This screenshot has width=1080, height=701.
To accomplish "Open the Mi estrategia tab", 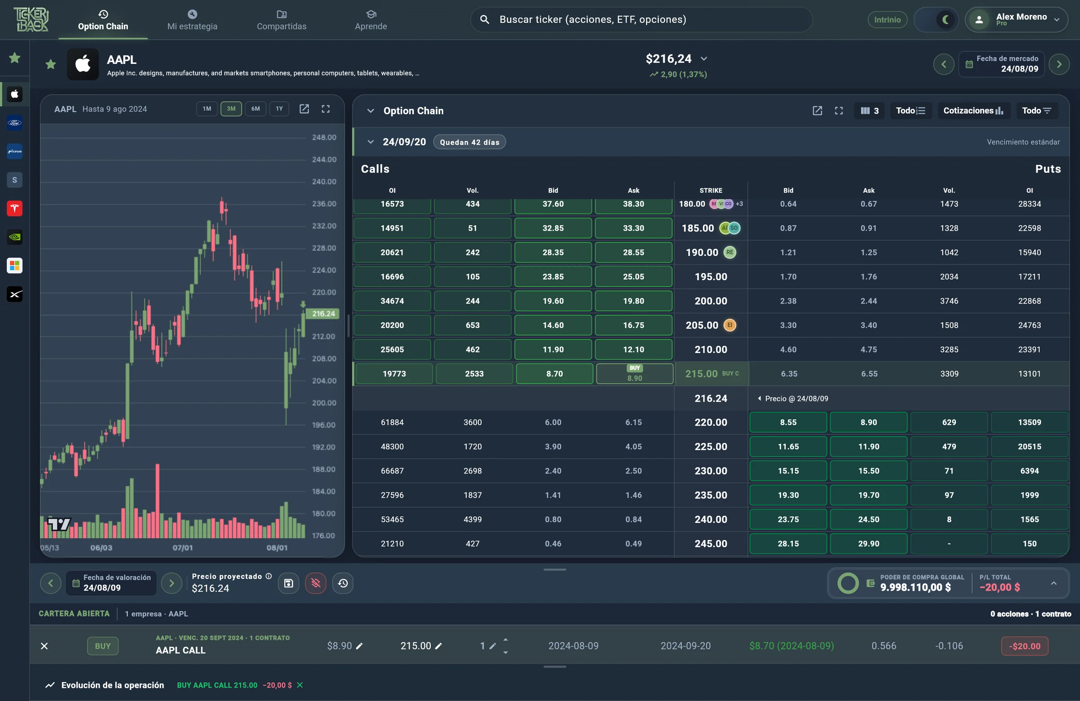I will pyautogui.click(x=193, y=20).
